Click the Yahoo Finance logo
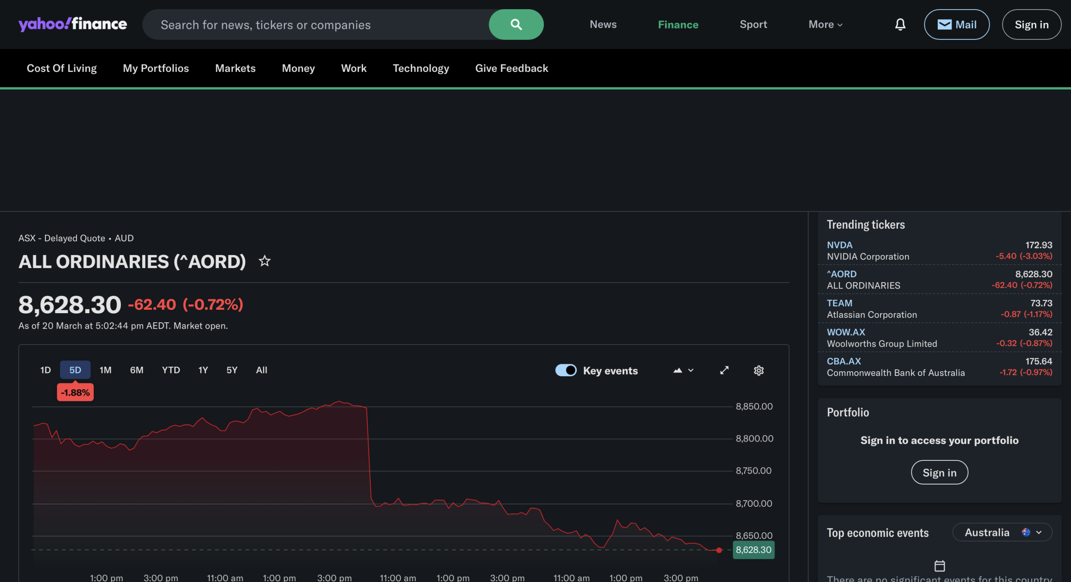 tap(72, 24)
